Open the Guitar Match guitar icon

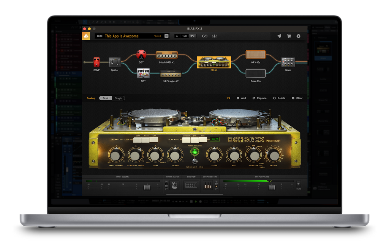(174, 185)
